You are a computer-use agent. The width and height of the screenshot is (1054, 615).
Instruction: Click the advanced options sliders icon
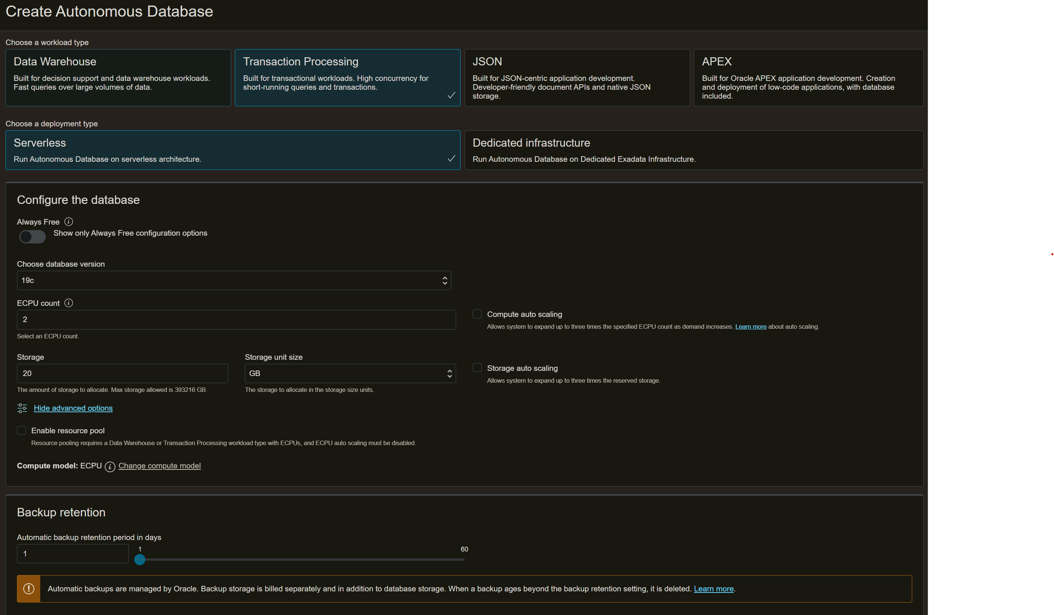tap(22, 408)
